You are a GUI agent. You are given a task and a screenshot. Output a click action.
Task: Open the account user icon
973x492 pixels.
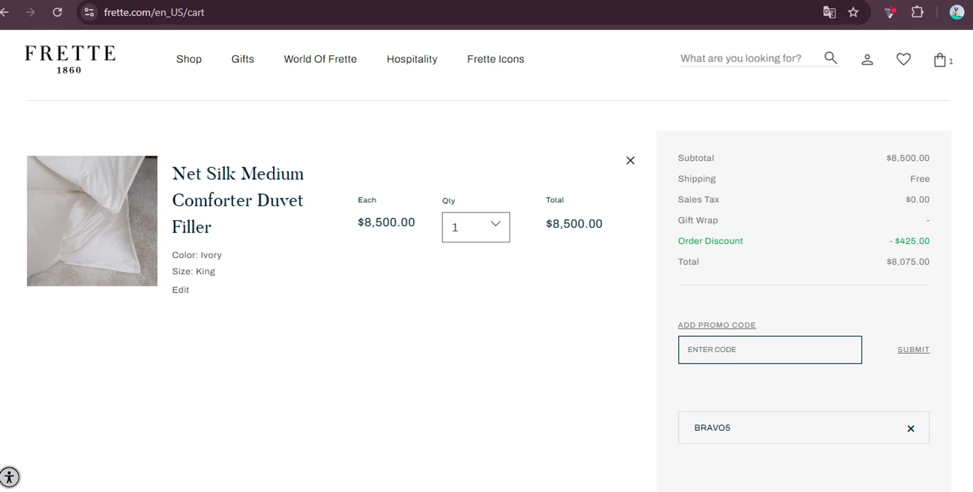867,60
